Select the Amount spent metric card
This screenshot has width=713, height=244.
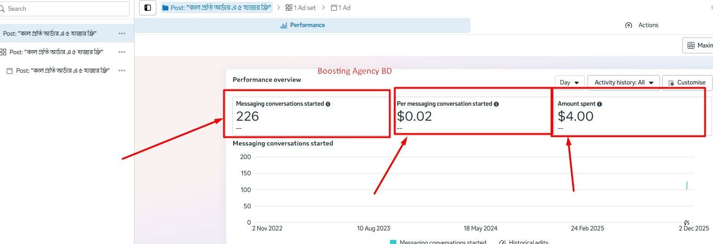(633, 116)
